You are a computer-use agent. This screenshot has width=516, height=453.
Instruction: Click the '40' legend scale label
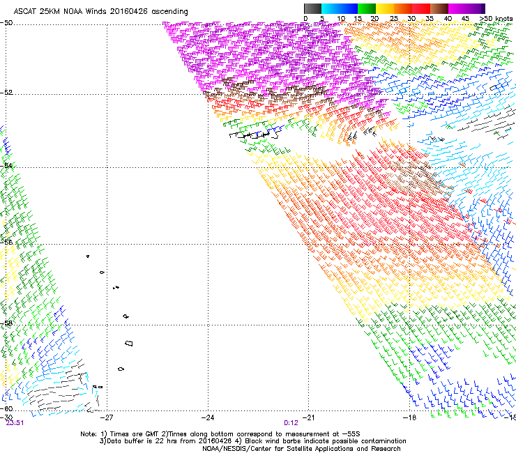point(448,19)
